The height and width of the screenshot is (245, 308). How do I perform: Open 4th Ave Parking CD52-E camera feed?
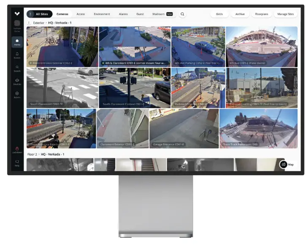198,47
